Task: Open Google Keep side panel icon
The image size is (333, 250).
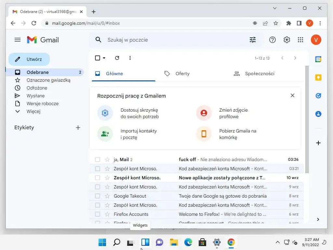Action: pos(318,77)
